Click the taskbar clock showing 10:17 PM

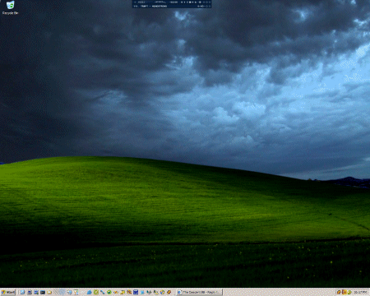pyautogui.click(x=360, y=293)
